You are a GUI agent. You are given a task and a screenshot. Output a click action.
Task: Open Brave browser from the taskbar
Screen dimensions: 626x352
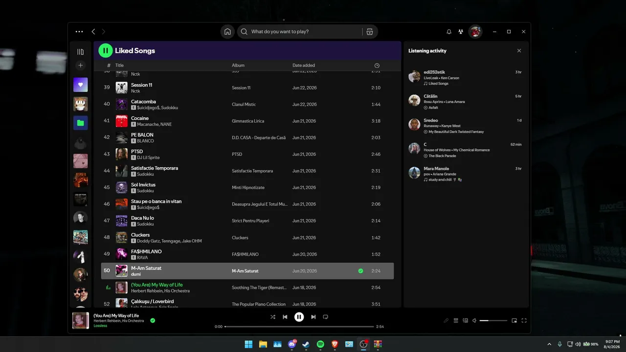335,344
